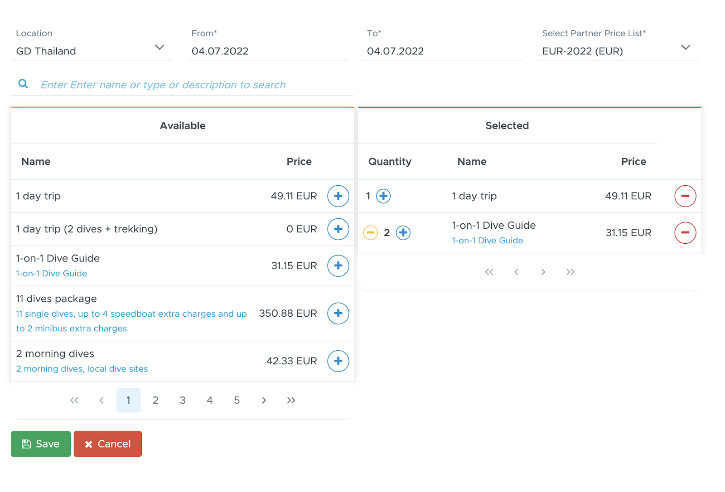Screen dimensions: 725x492
Task: Save the selected items
Action: (x=41, y=444)
